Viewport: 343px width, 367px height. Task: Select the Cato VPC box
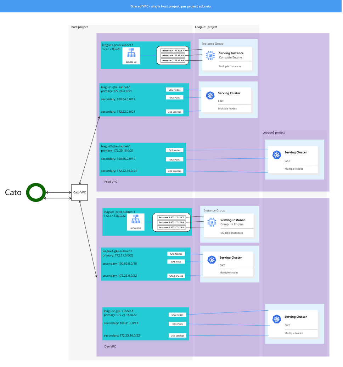coord(80,193)
